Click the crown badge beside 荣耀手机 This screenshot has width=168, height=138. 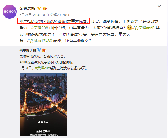click(44, 50)
